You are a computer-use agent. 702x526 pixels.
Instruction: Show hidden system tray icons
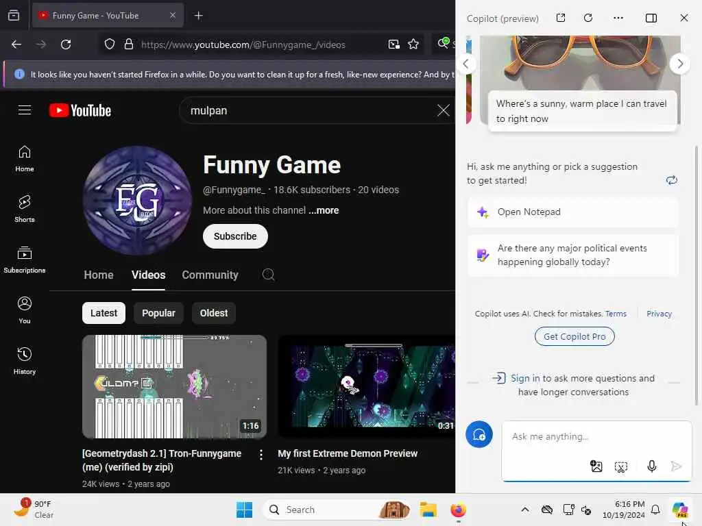pyautogui.click(x=524, y=510)
